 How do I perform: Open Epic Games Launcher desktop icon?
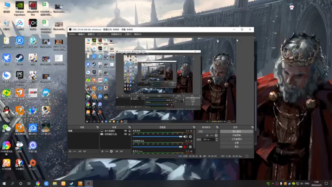[20, 78]
